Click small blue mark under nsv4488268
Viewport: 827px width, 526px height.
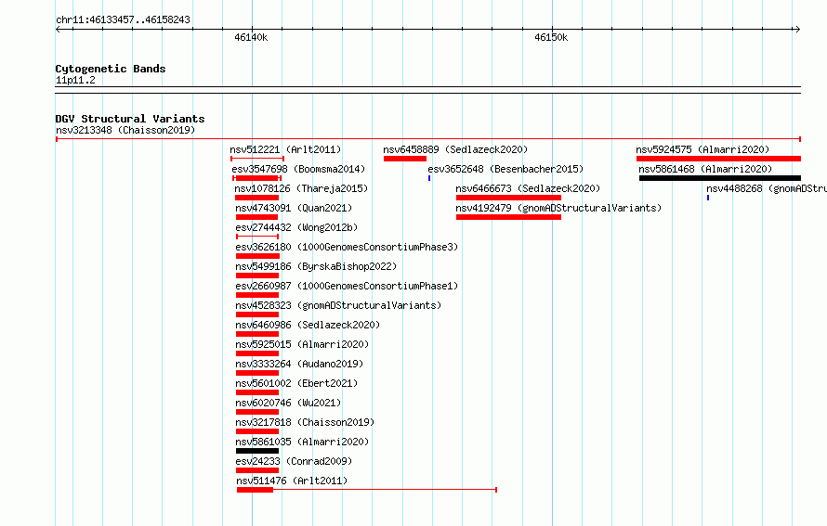(708, 198)
